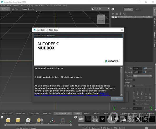The width and height of the screenshot is (156, 129).
Task: Choose the grid pattern stamp thumbnail
Action: pos(95,119)
